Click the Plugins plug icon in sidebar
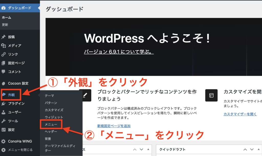 click(3, 104)
